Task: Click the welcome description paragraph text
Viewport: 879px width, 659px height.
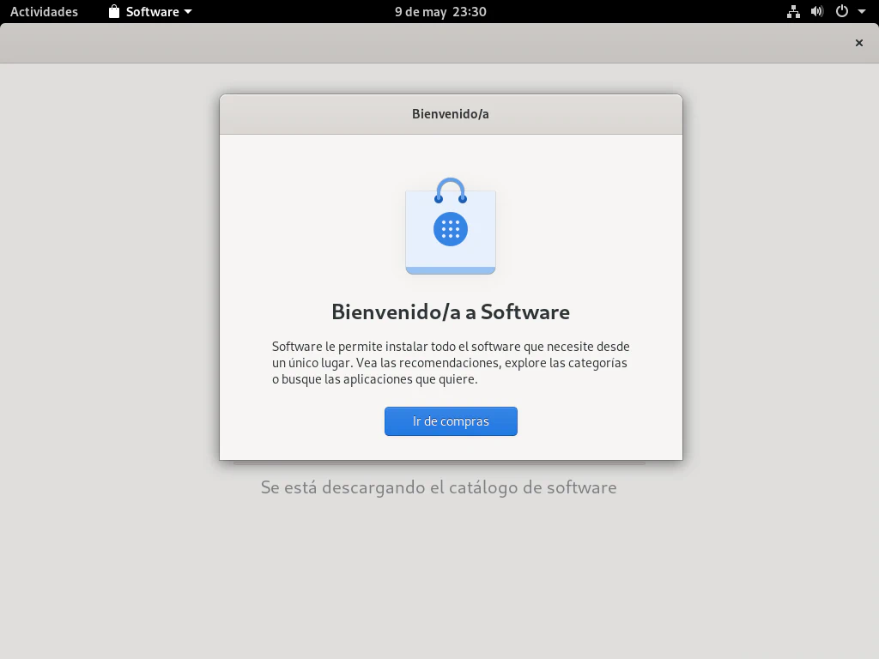Action: [451, 363]
